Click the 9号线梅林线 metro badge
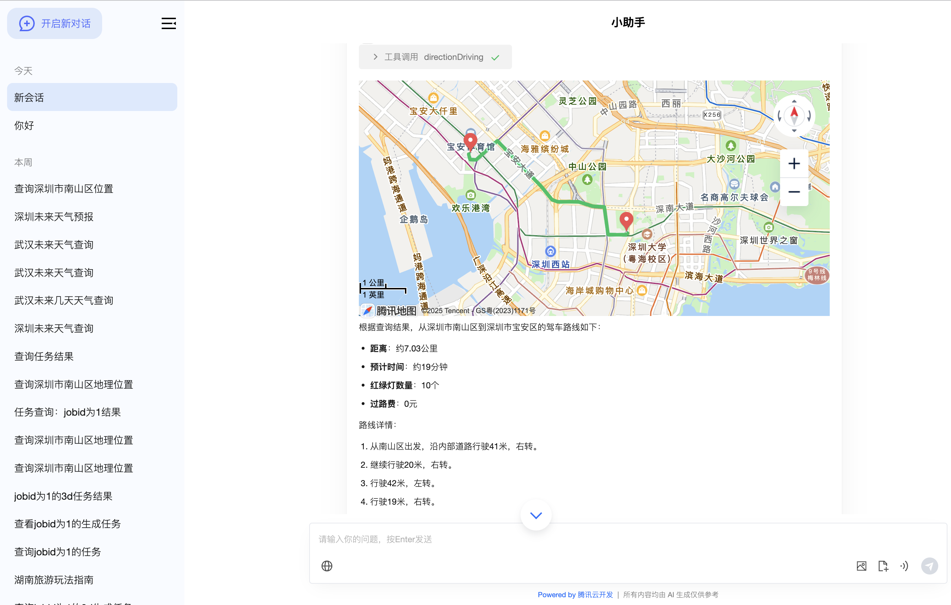This screenshot has height=605, width=951. 817,274
